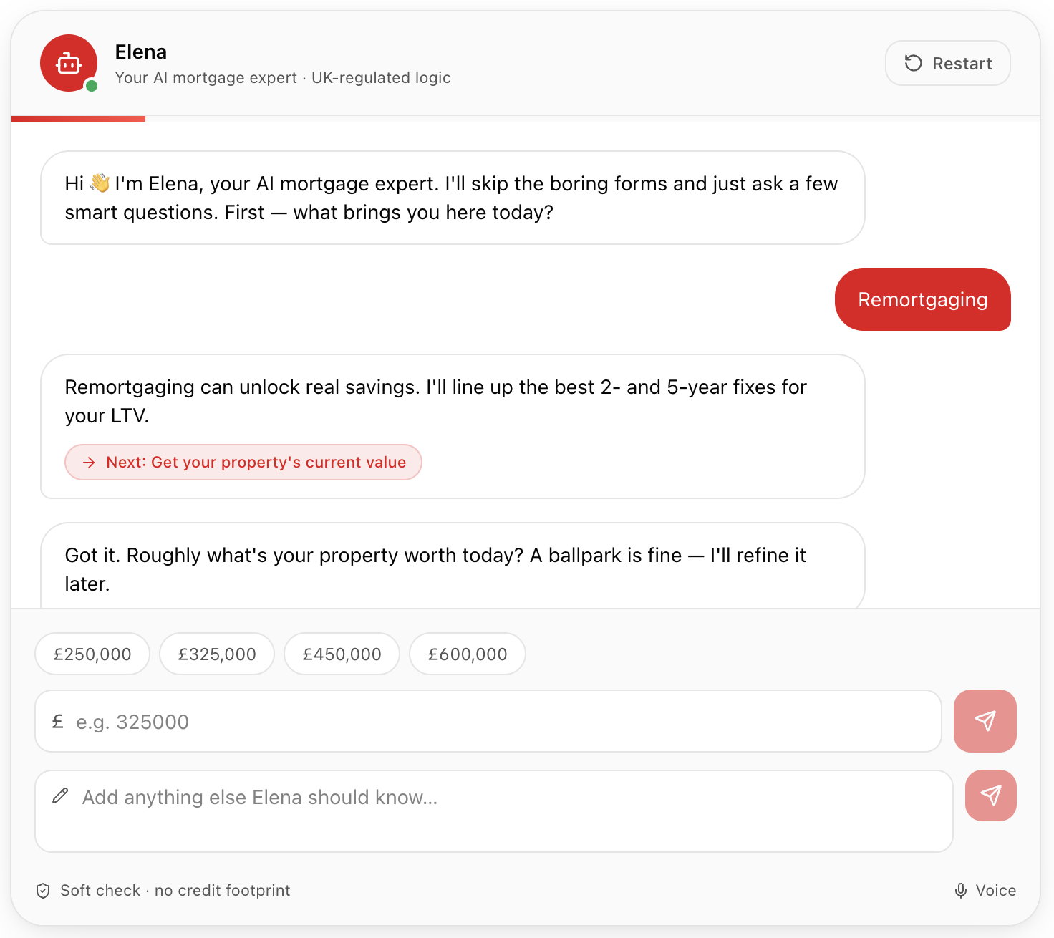
Task: Click Elena's robot avatar icon
Action: pos(69,63)
